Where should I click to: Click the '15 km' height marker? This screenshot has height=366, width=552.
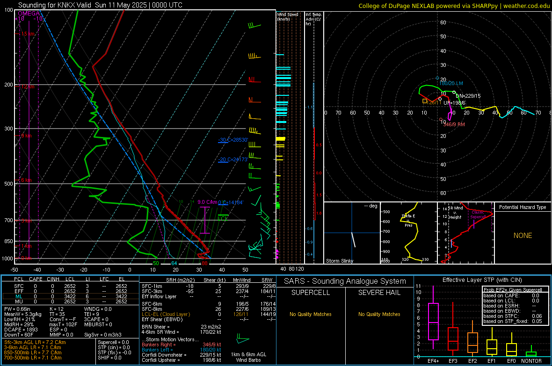click(27, 34)
